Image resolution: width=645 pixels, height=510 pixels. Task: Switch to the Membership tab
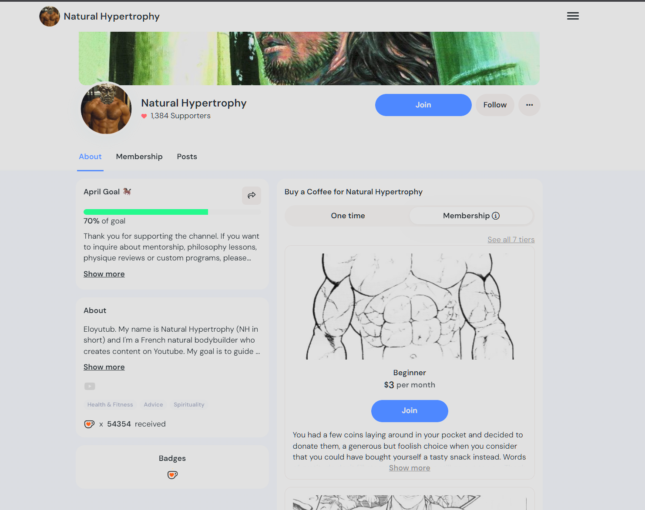(139, 157)
